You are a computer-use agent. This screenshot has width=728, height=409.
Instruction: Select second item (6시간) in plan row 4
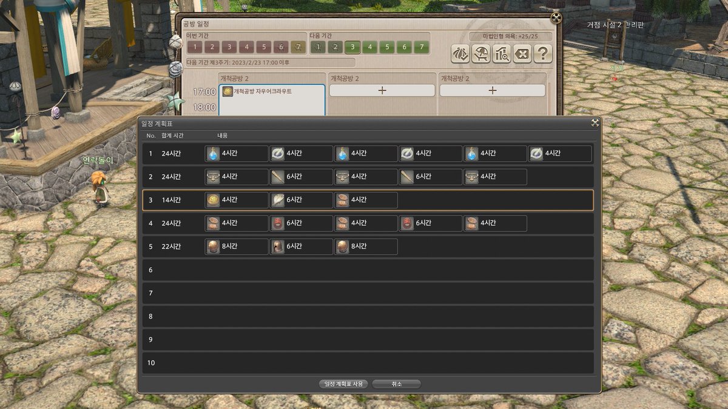coord(302,223)
